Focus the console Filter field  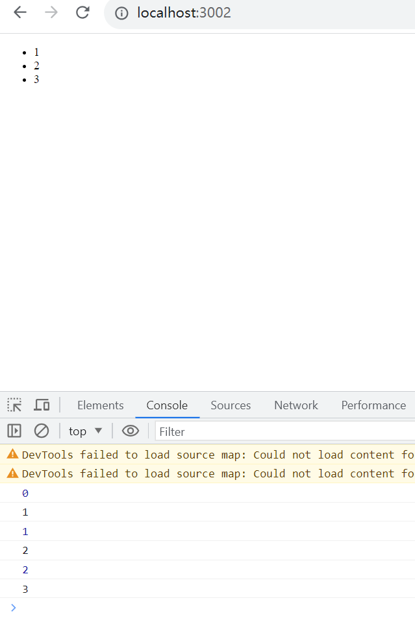285,431
